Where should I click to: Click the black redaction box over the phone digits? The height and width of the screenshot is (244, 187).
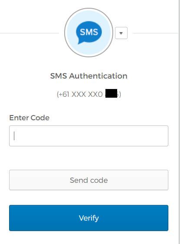[x=111, y=93]
